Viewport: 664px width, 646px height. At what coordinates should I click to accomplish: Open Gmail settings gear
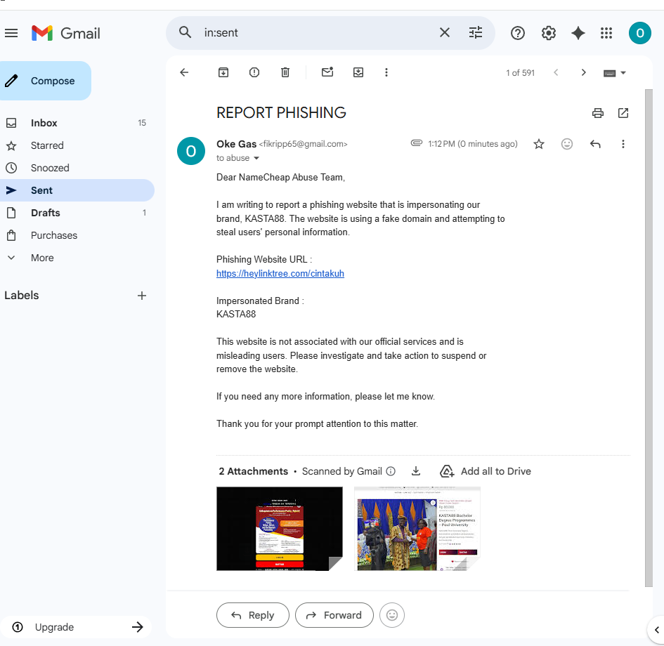548,33
